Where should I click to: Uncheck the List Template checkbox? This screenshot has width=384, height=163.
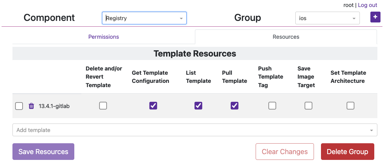tap(198, 106)
